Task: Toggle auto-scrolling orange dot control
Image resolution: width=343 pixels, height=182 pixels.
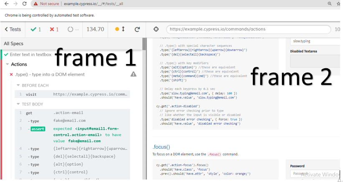Action: [x=120, y=29]
